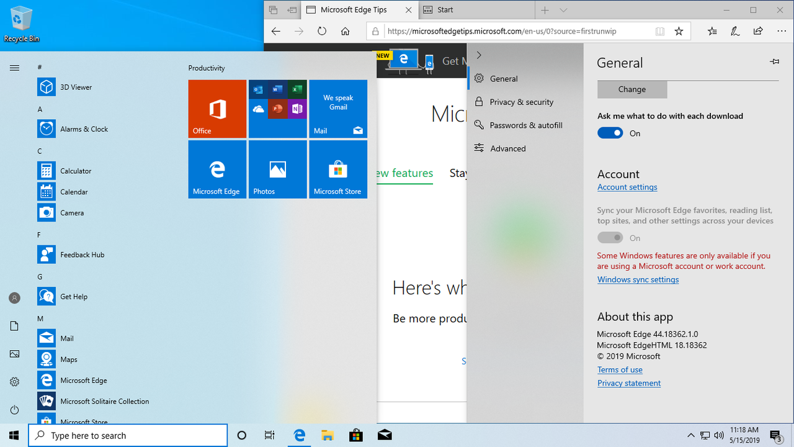794x447 pixels.
Task: Click the Windows Start button
Action: (14, 435)
